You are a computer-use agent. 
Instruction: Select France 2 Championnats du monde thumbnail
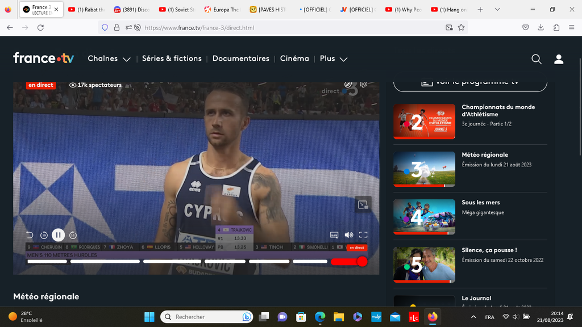tap(424, 121)
